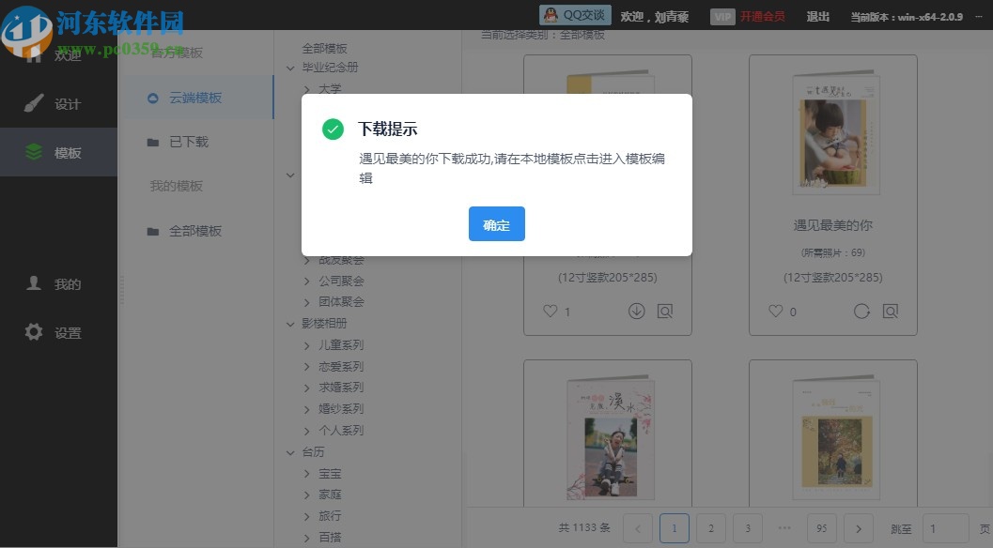Click the refresh icon on the 遇见最美的你 card

click(x=861, y=311)
